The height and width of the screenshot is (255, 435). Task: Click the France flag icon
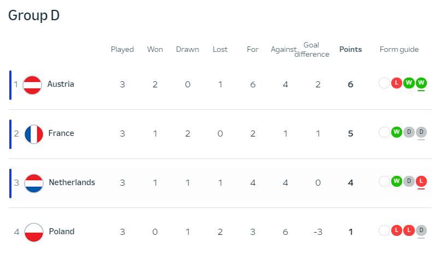34,134
